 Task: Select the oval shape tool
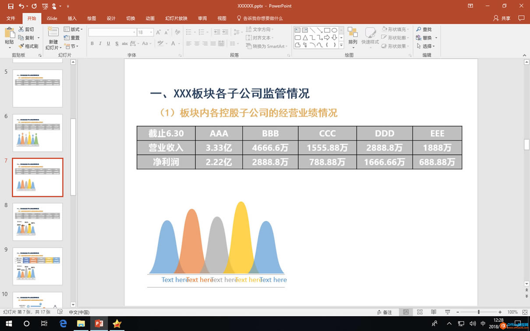pyautogui.click(x=334, y=29)
